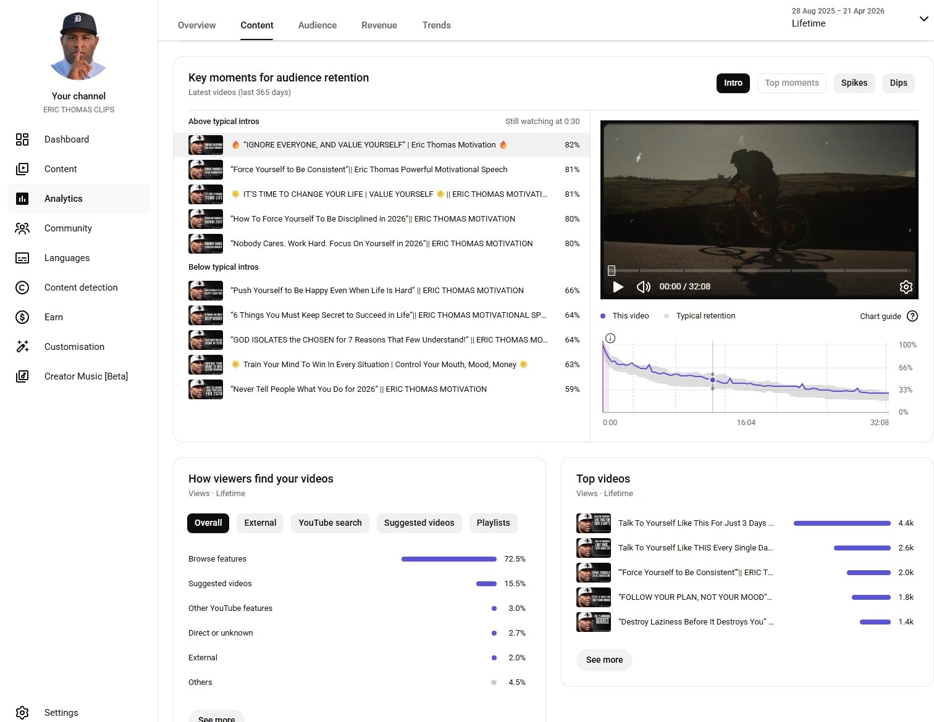Image resolution: width=934 pixels, height=722 pixels.
Task: Open Languages subtitles icon
Action: (x=22, y=258)
